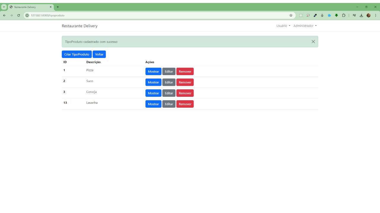
Task: Click the media control playlist icon
Action: [x=354, y=15]
